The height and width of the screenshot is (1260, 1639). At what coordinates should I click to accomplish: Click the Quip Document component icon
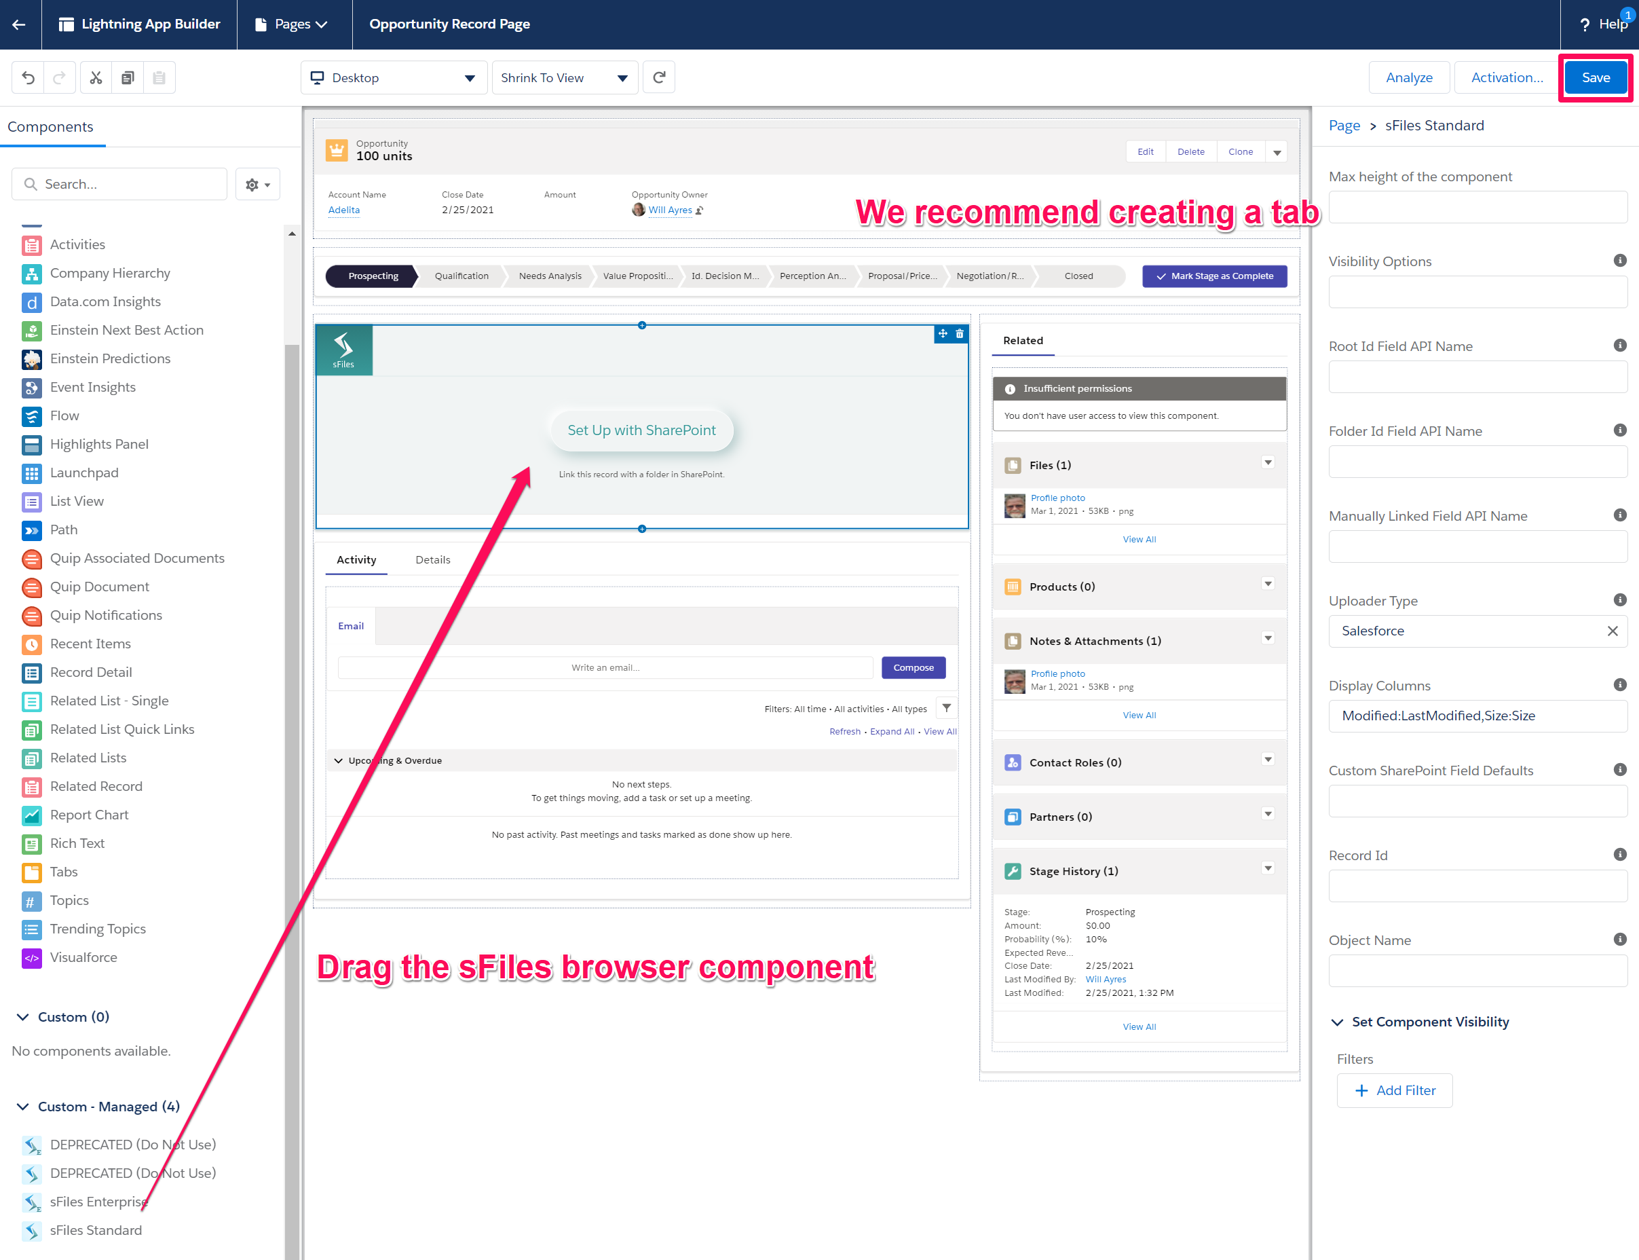tap(31, 587)
